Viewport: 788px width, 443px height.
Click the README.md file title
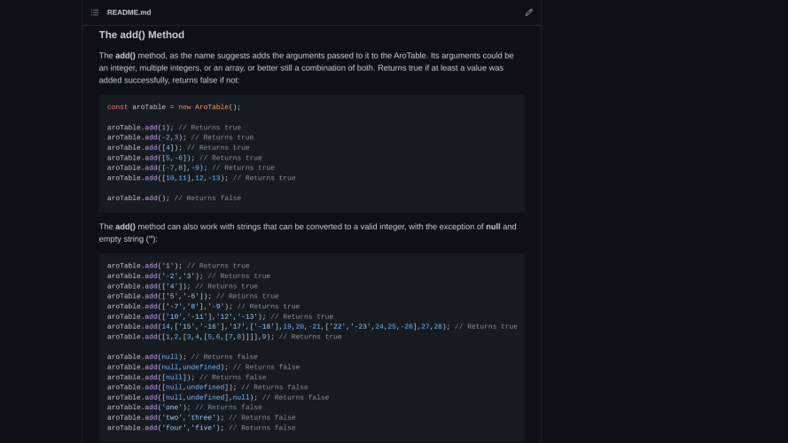click(x=129, y=12)
